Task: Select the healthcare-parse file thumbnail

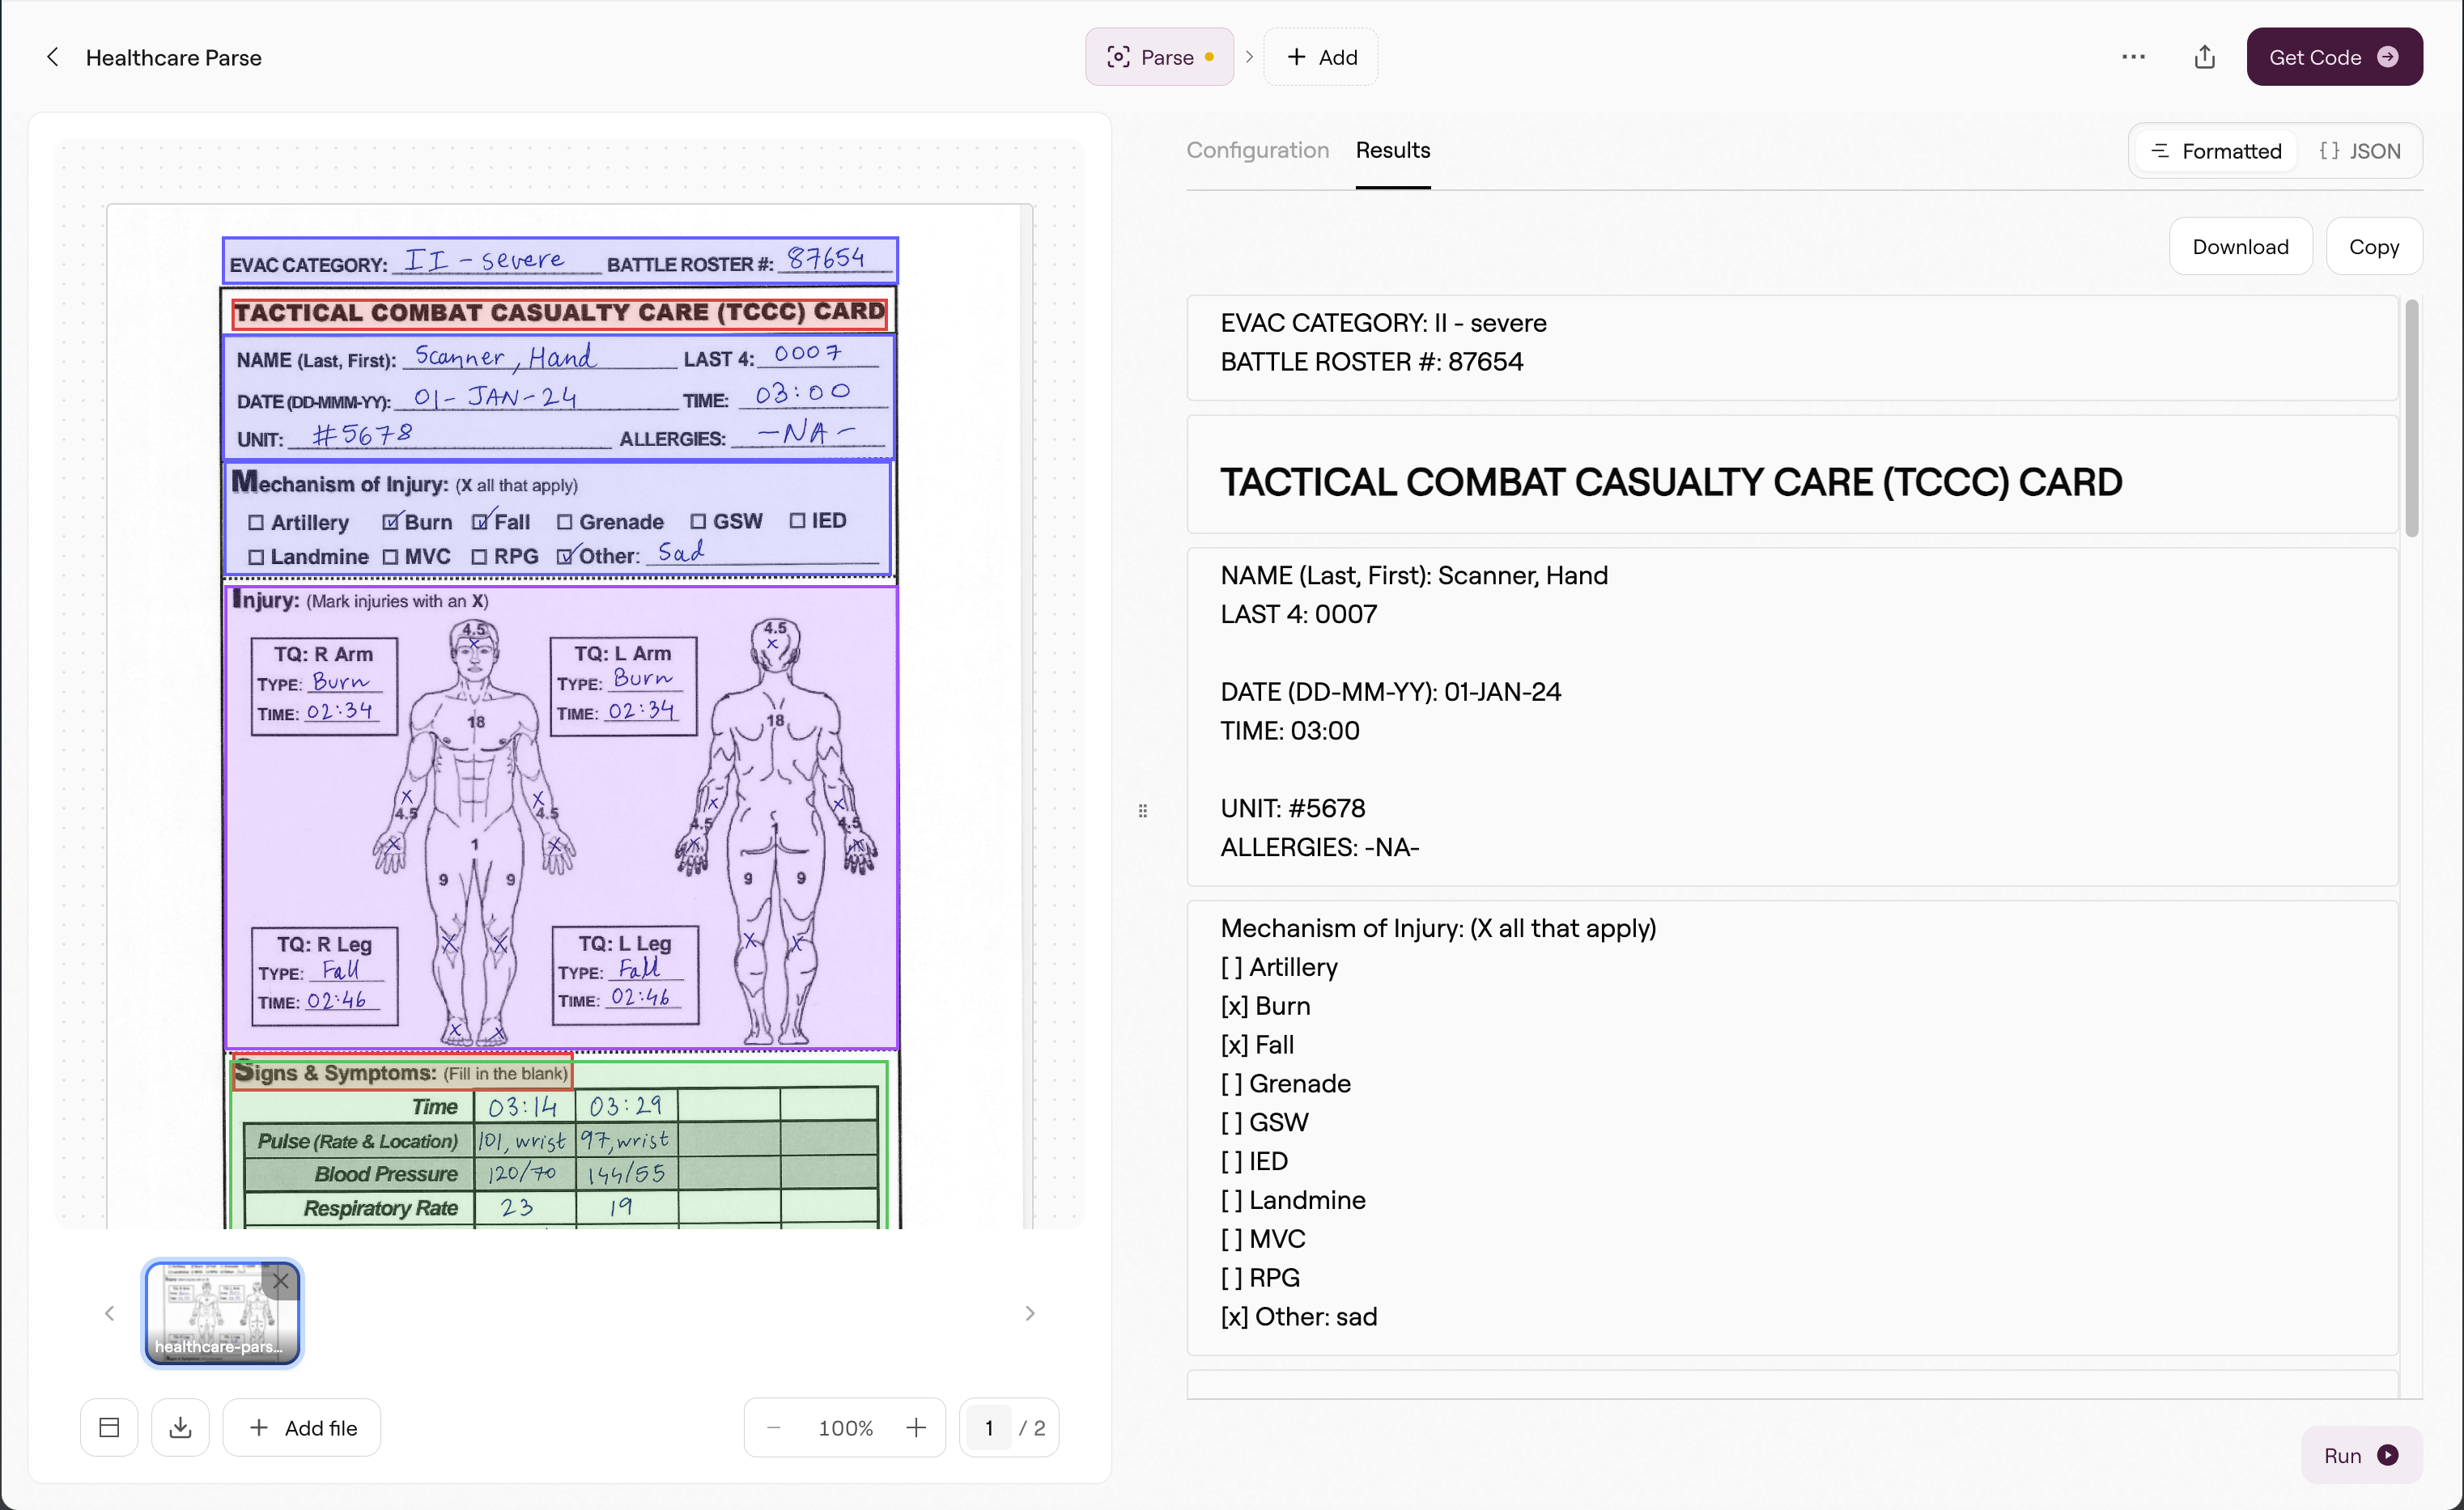Action: (221, 1313)
